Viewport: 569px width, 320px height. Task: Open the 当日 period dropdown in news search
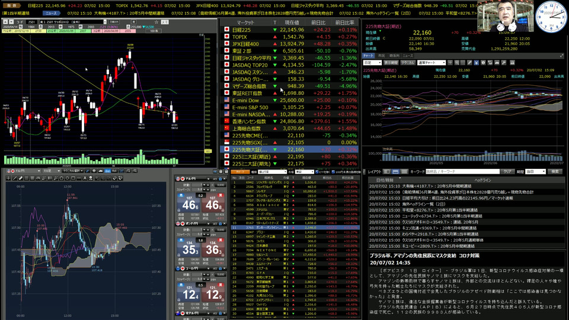point(536,171)
